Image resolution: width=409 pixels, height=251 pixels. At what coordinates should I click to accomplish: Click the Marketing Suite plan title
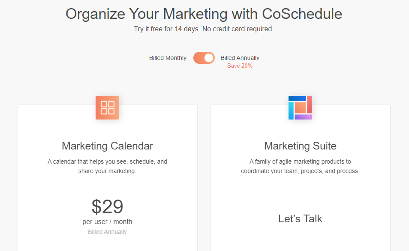(300, 146)
